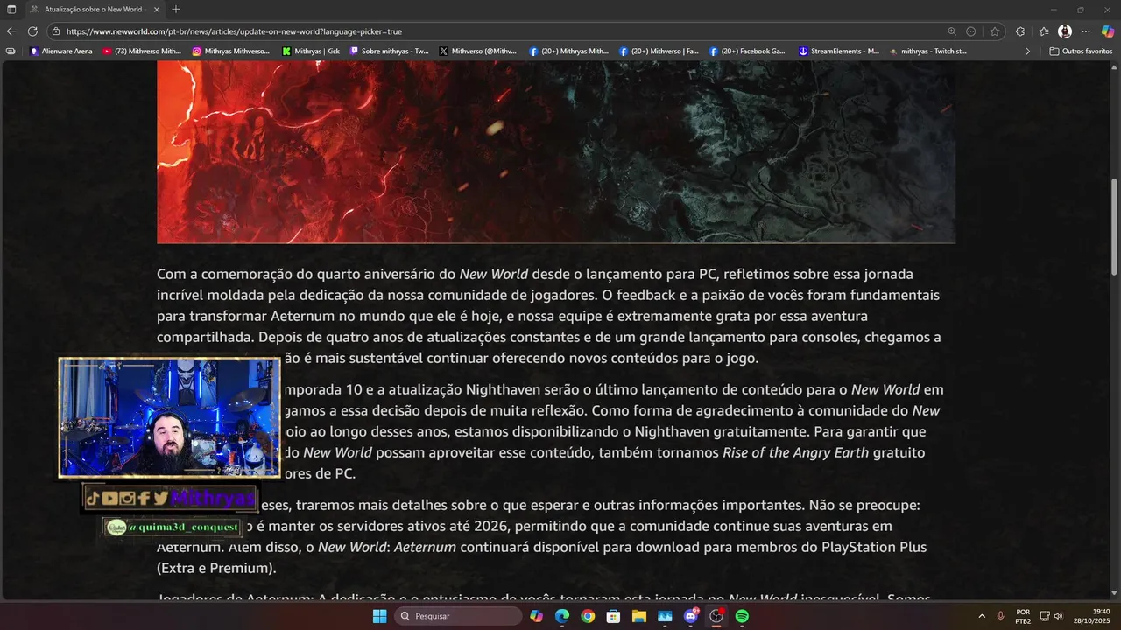1121x630 pixels.
Task: Add this page to favorites star
Action: pos(995,31)
